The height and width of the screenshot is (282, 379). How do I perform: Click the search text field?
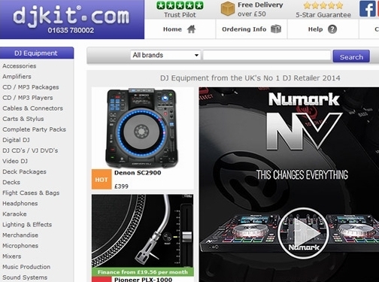(267, 55)
